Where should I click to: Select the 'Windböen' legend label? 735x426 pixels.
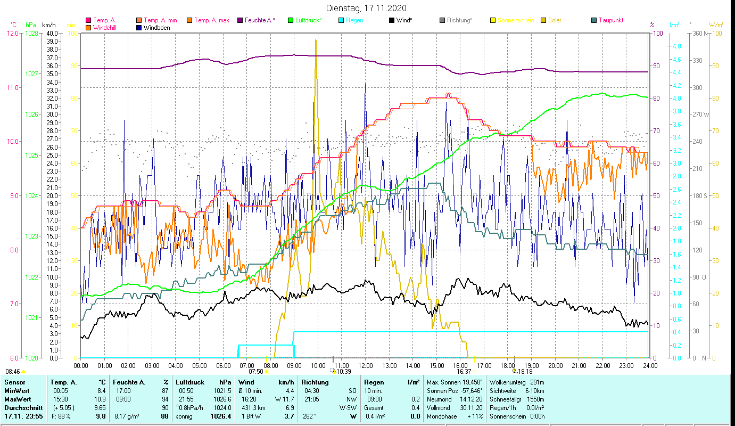(157, 28)
